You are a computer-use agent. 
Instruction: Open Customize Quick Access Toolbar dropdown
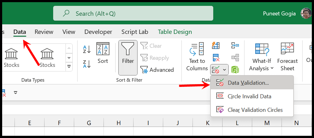click(15, 92)
